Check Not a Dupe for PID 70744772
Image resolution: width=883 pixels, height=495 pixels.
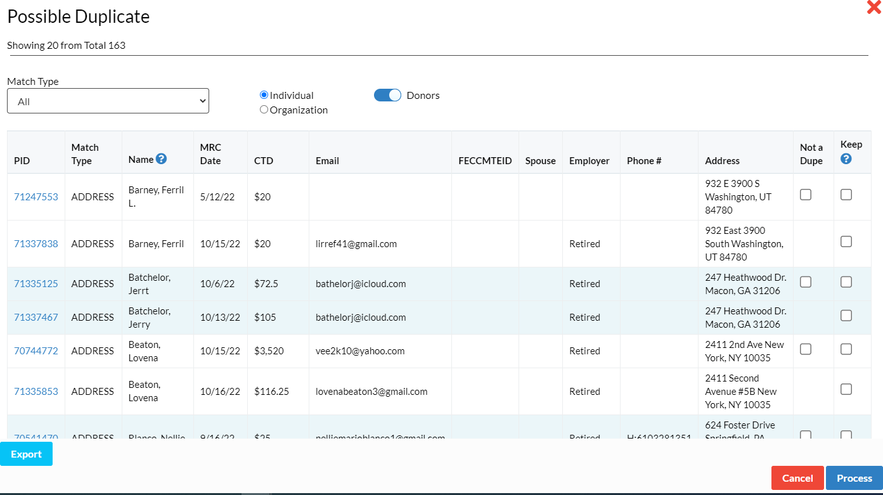point(805,349)
